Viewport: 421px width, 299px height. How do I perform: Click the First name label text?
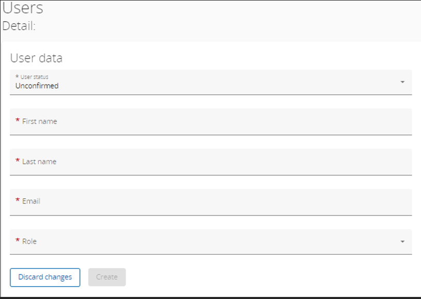40,121
